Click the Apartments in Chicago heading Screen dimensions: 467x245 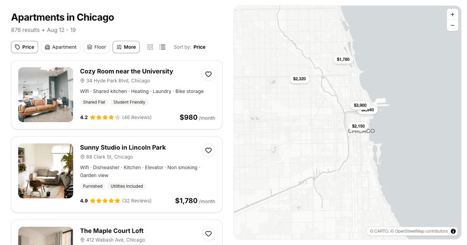[x=62, y=17]
